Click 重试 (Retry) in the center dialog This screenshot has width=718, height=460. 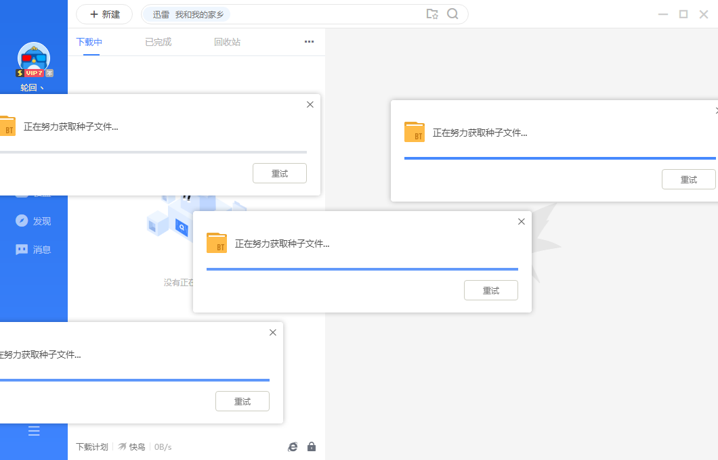490,290
